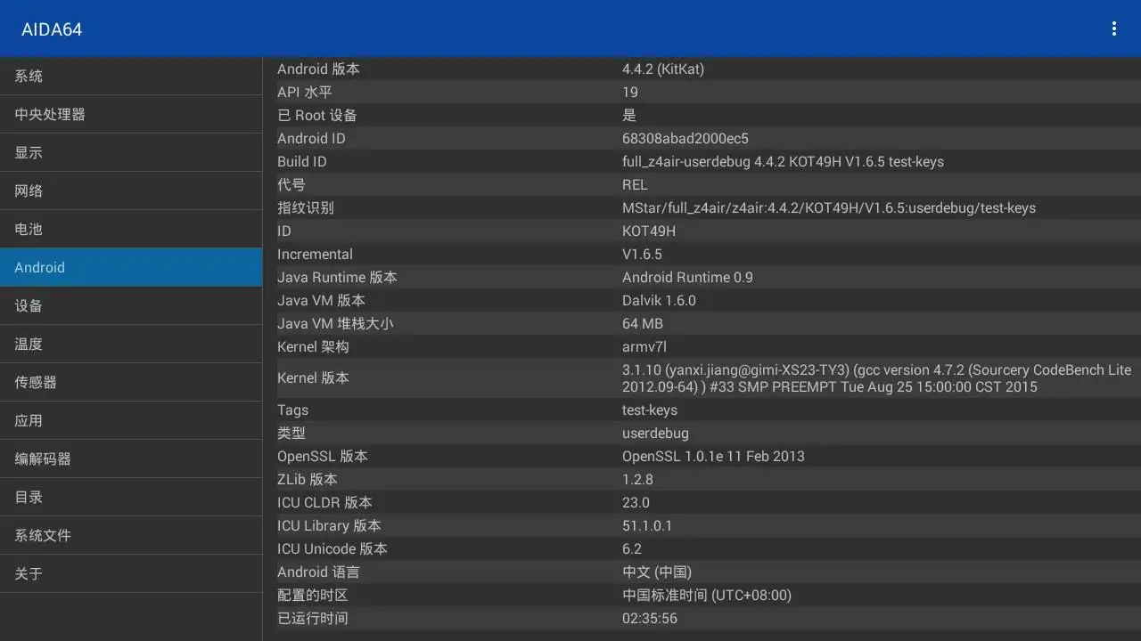The width and height of the screenshot is (1141, 641).
Task: Select the Kernel 架构 row label
Action: tap(313, 346)
